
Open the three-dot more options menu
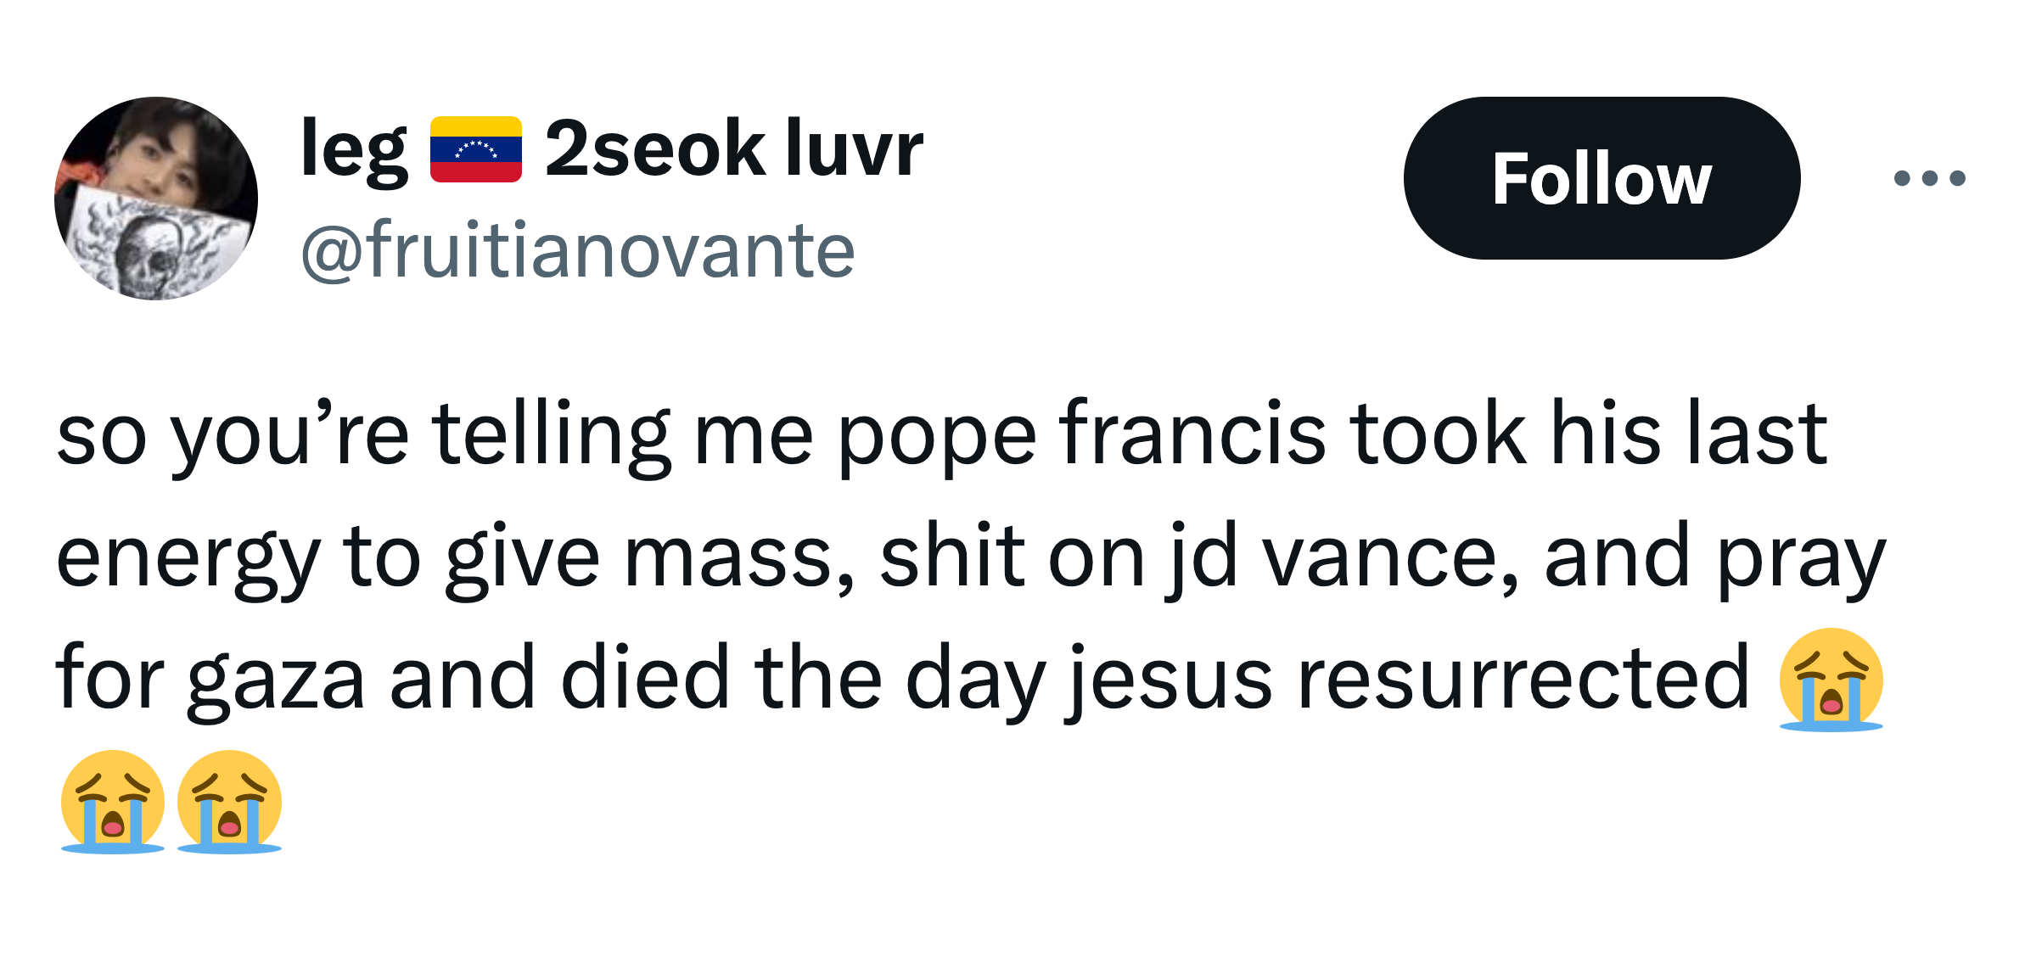1929,178
